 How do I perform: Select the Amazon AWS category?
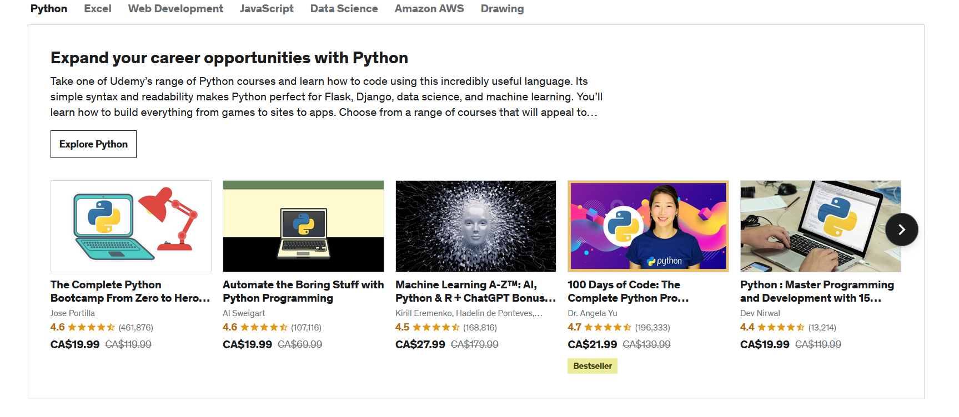click(x=429, y=8)
